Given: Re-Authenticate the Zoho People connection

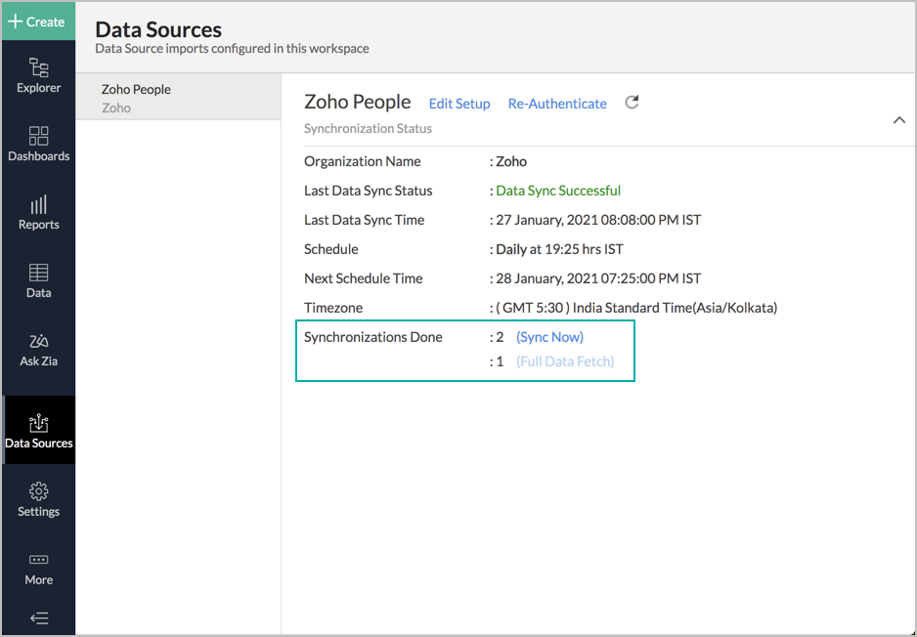Looking at the screenshot, I should pyautogui.click(x=557, y=104).
